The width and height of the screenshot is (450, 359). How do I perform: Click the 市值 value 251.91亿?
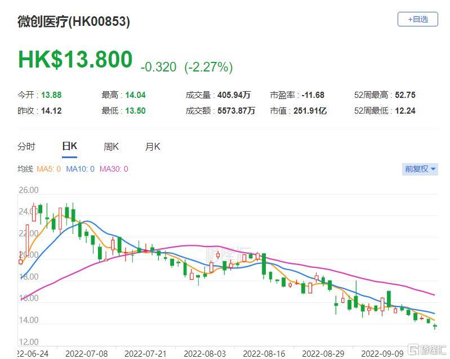(x=310, y=111)
